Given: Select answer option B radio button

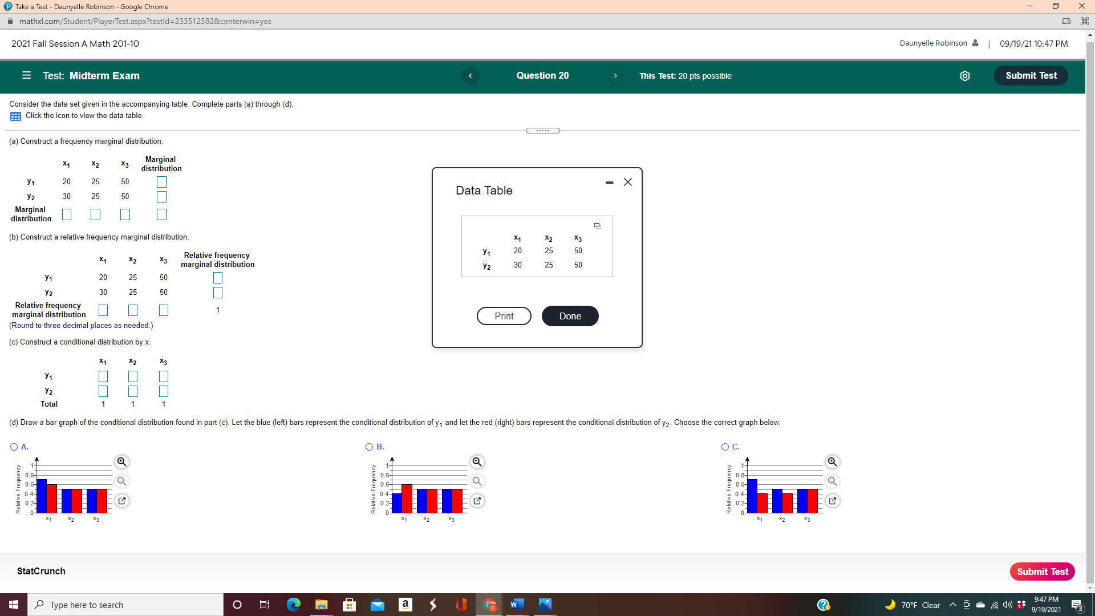Looking at the screenshot, I should [x=369, y=447].
